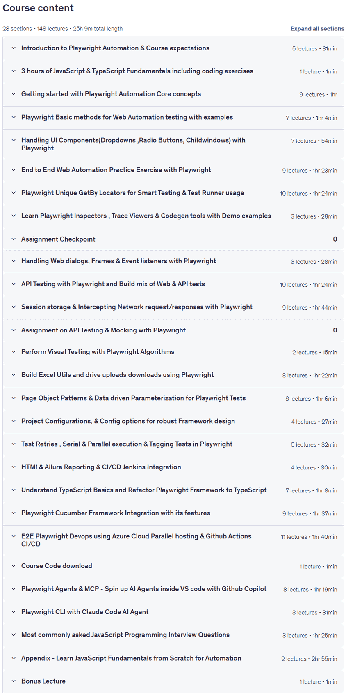Screen dimensions: 346x695
Task: Click chevron next to Bonus Lecture
Action: [14, 681]
